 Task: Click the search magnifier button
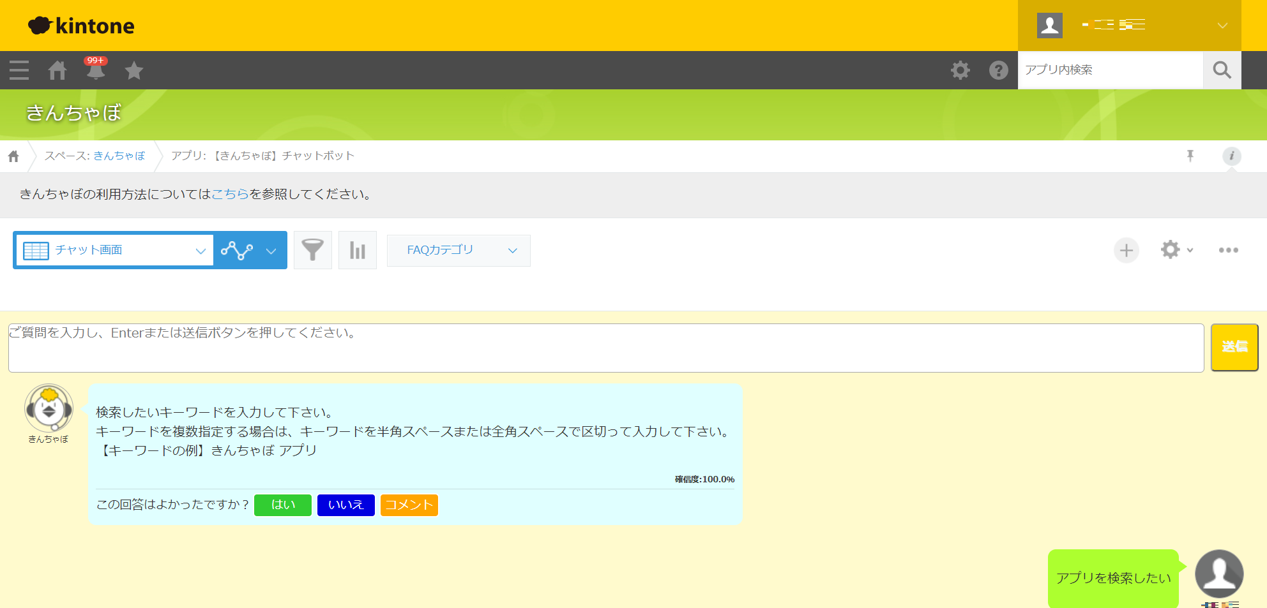tap(1222, 70)
